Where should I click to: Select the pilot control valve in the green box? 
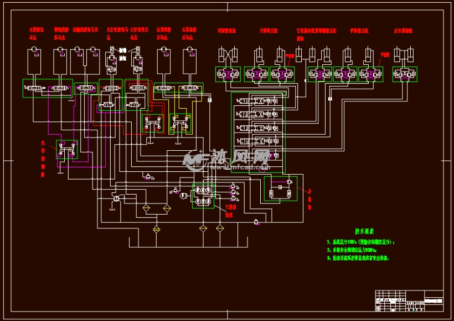click(67, 150)
